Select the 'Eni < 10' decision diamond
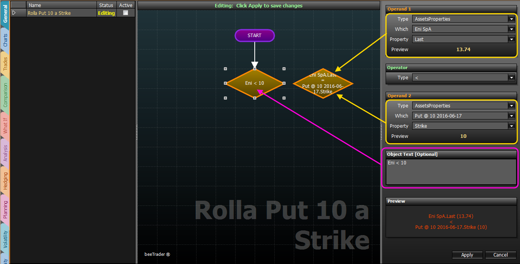 pos(254,83)
